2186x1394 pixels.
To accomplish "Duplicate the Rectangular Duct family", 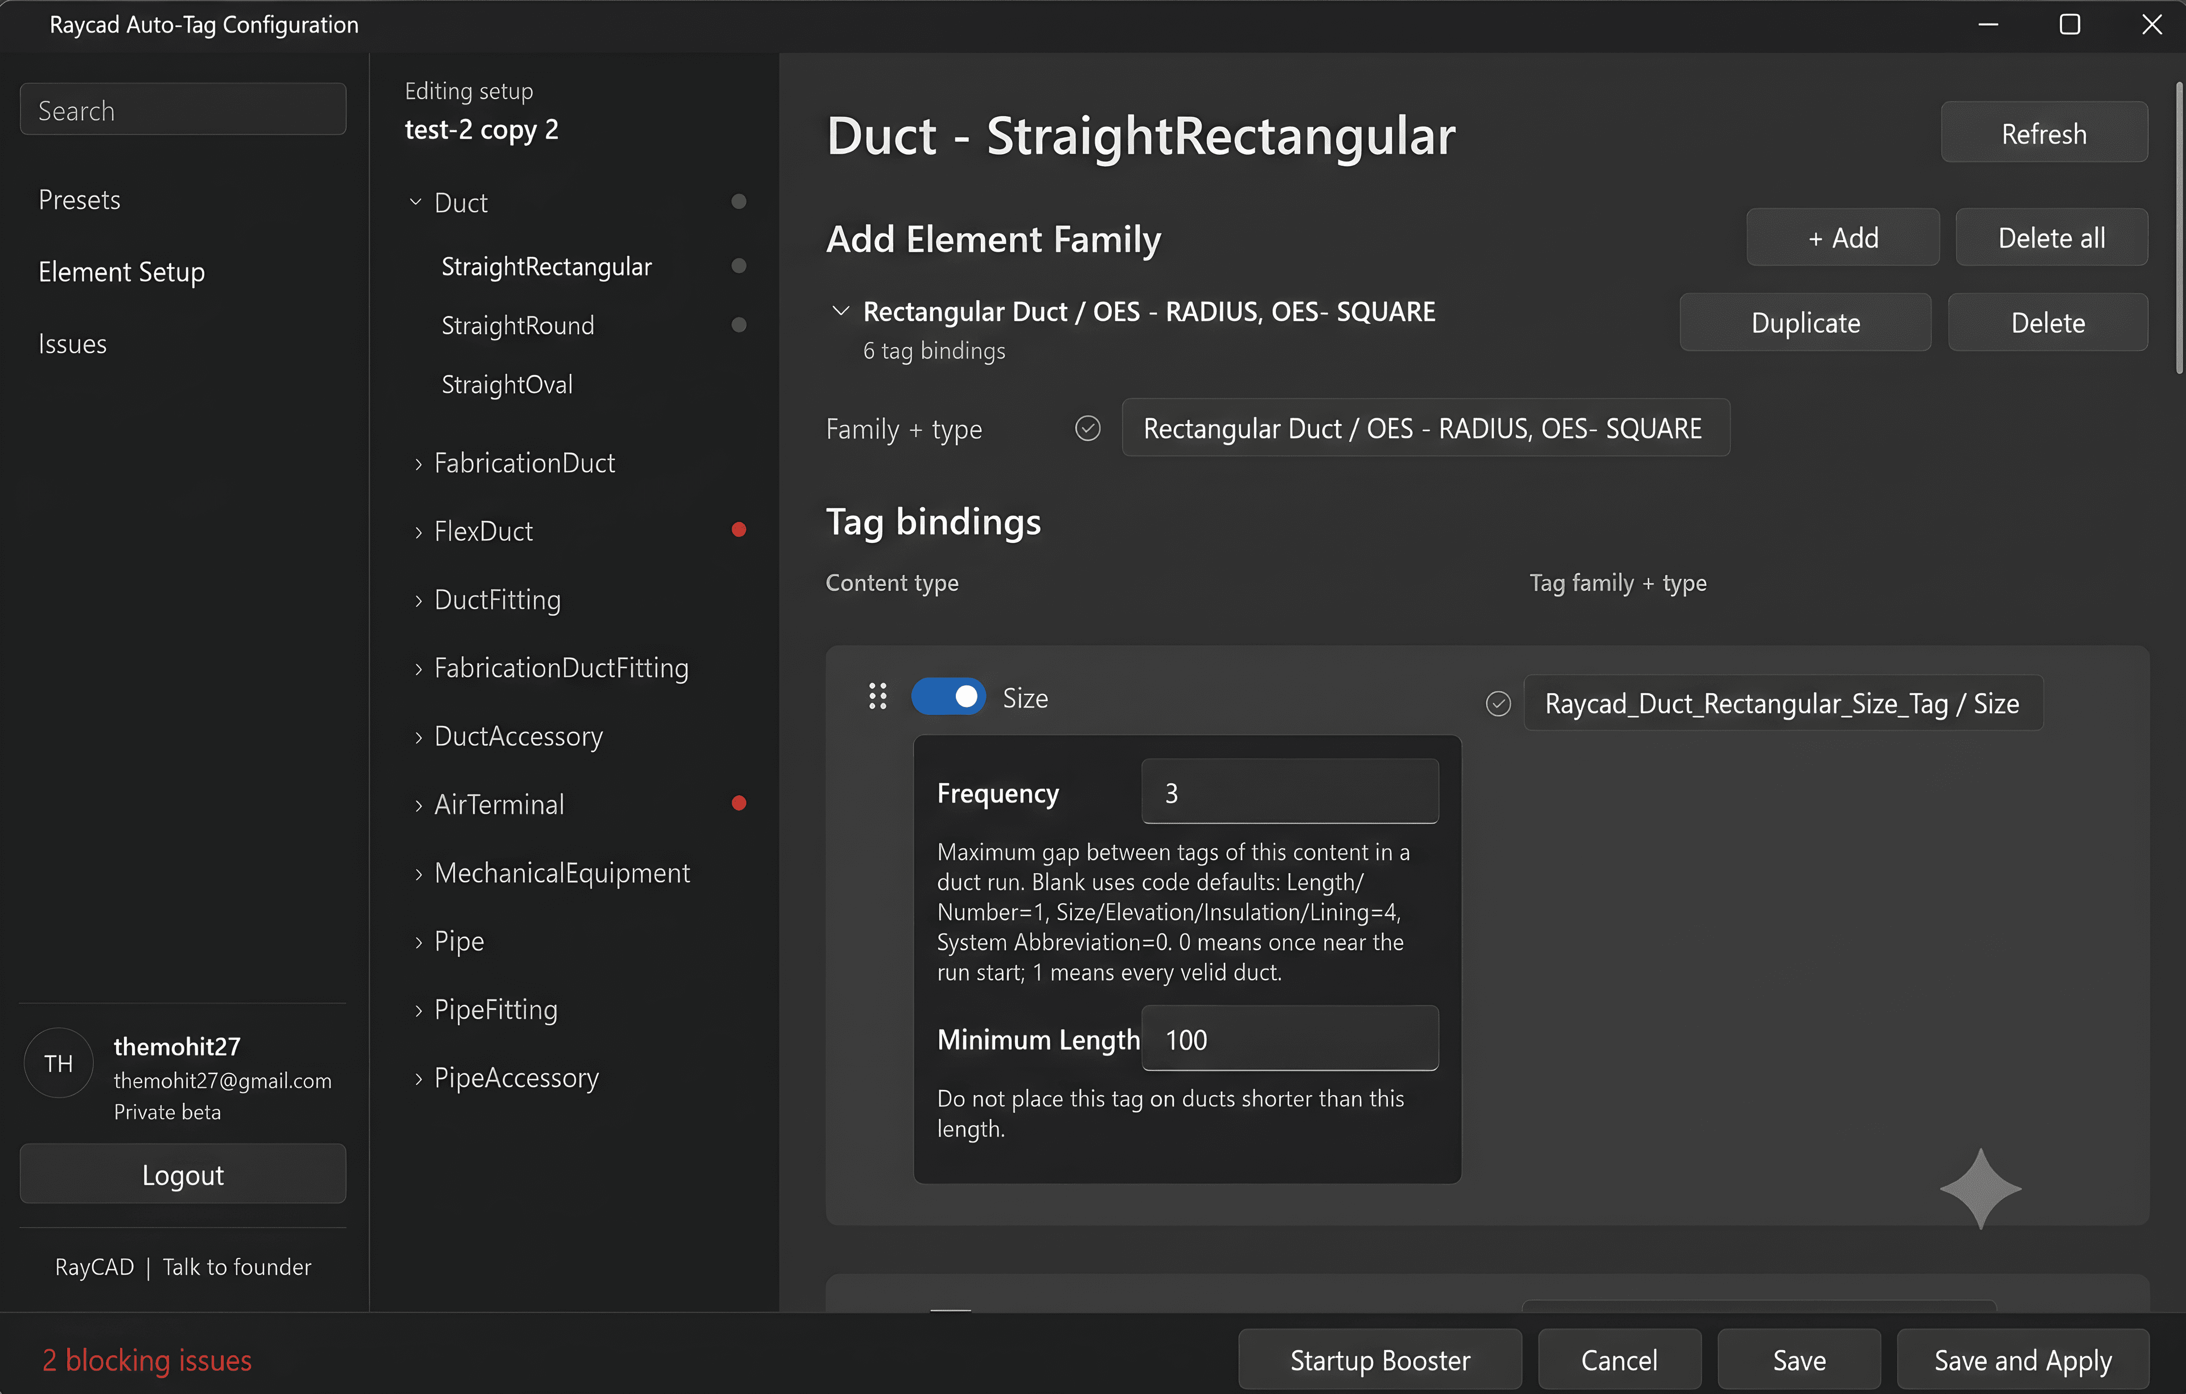I will (1805, 322).
